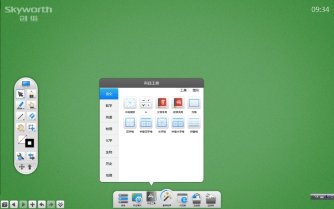
Task: Click the 09:34 clock display
Action: [320, 9]
